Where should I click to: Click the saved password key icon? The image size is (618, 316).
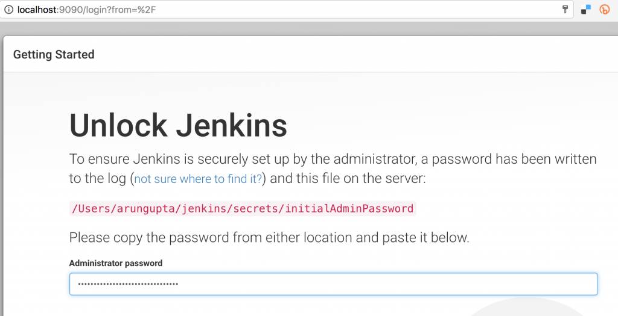(565, 10)
